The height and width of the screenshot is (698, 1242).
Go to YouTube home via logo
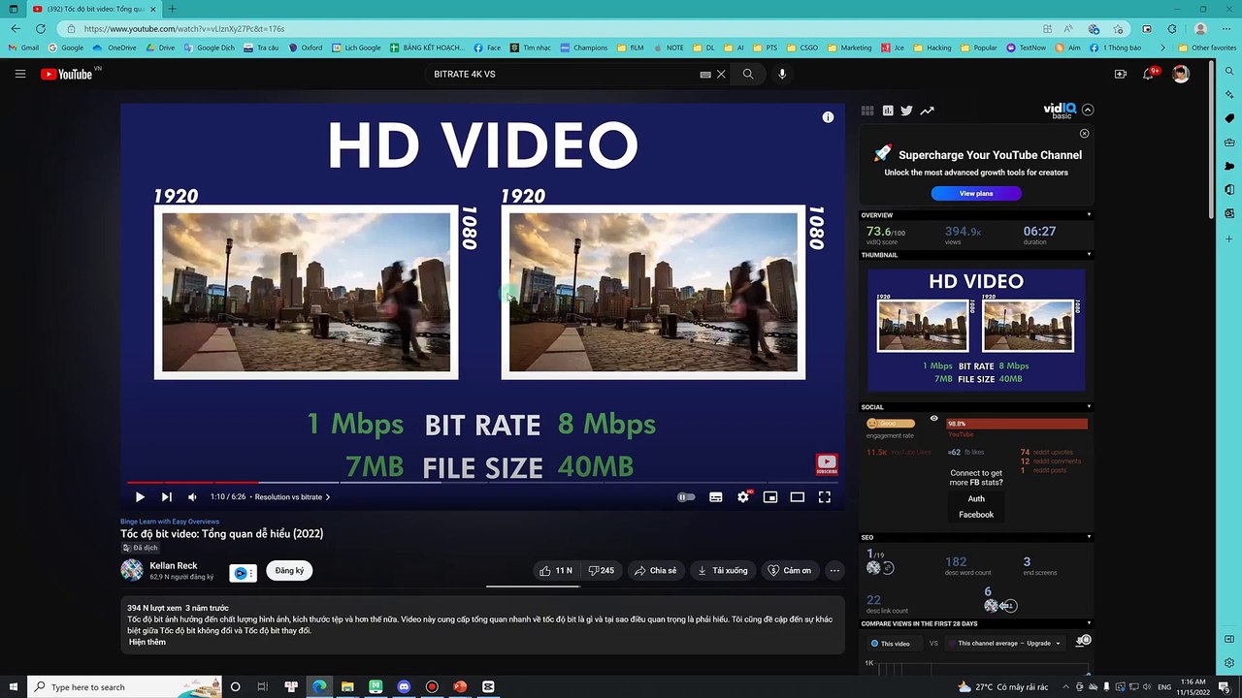[x=67, y=74]
